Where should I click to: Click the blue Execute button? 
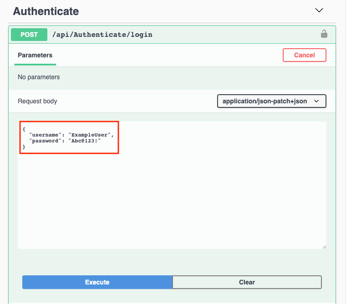(x=97, y=282)
